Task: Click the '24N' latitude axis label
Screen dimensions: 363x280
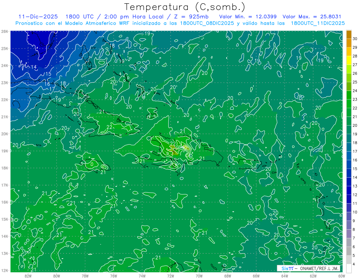Action: pyautogui.click(x=5, y=66)
